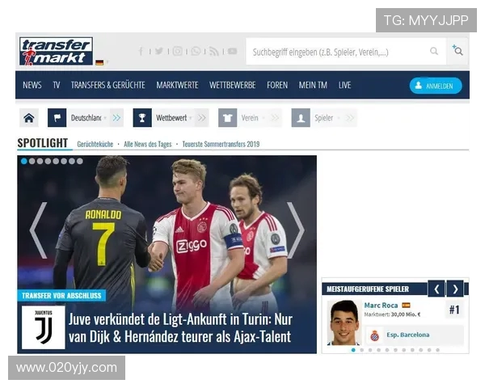Open the Deutschland country dropdown
Viewport: 485px width, 388px height.
point(86,118)
